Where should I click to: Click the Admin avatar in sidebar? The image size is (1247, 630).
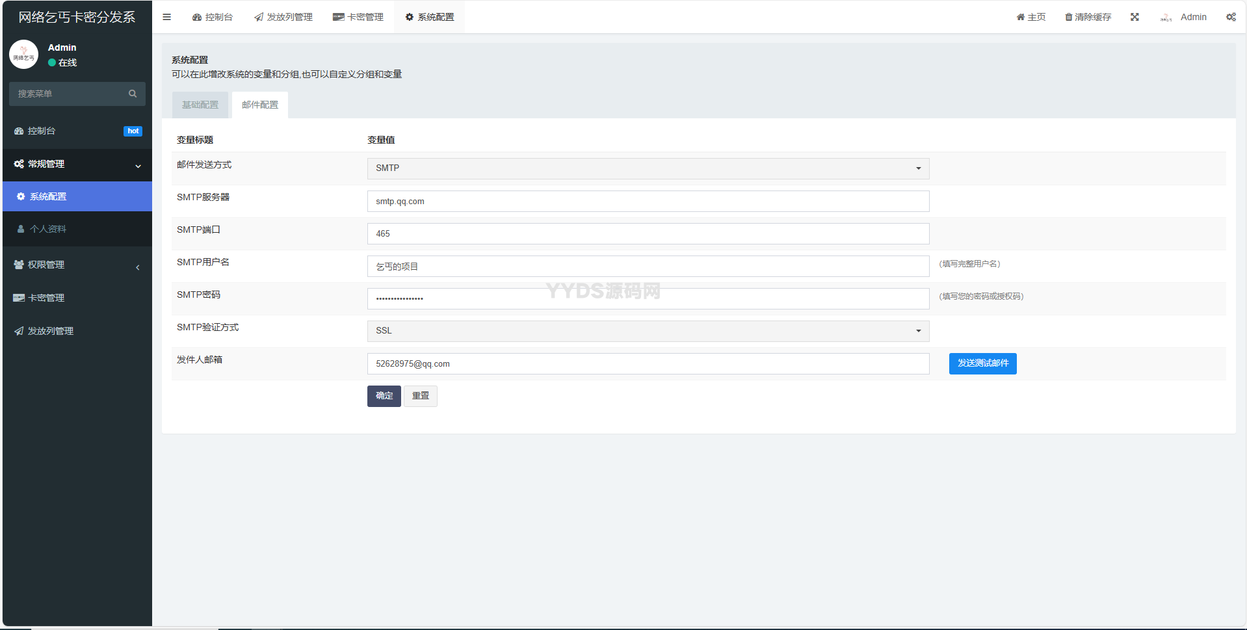[x=24, y=55]
